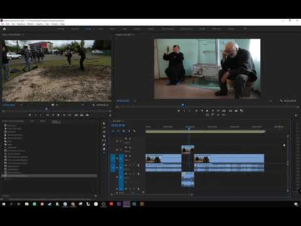Click voice-over record mic on A2

click(139, 174)
